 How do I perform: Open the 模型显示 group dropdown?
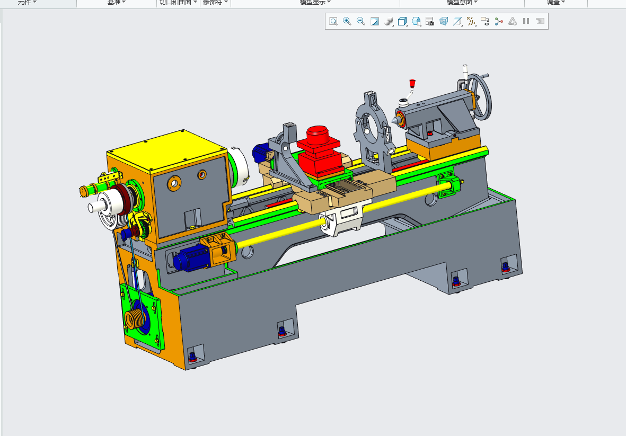click(x=315, y=3)
